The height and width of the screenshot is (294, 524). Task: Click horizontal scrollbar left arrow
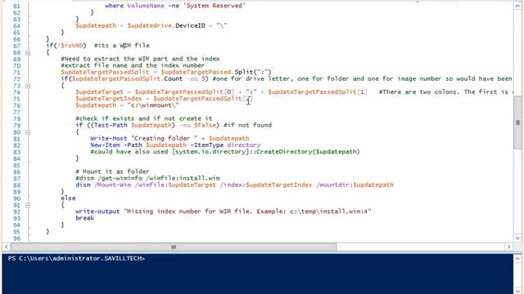click(x=7, y=247)
